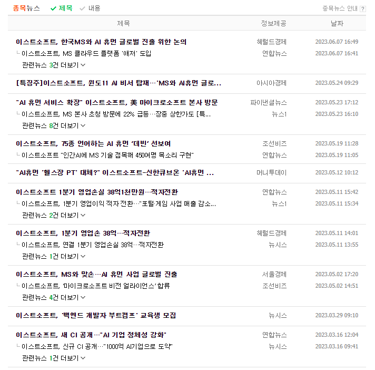Select date 2023.05.24 09:29
The image size is (375, 370).
click(x=337, y=83)
